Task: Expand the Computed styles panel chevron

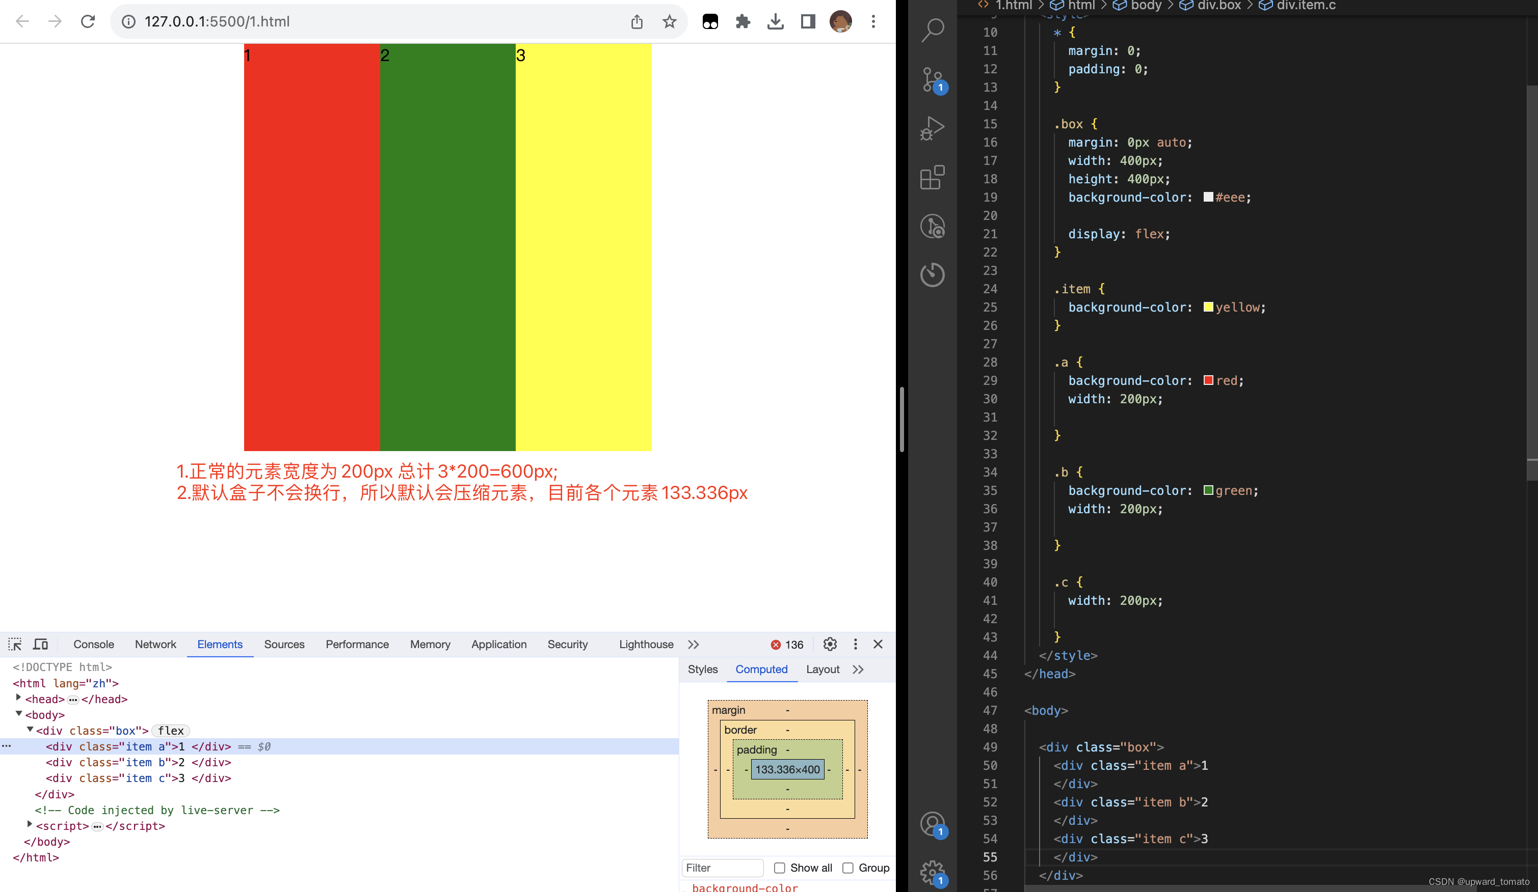Action: (x=859, y=669)
